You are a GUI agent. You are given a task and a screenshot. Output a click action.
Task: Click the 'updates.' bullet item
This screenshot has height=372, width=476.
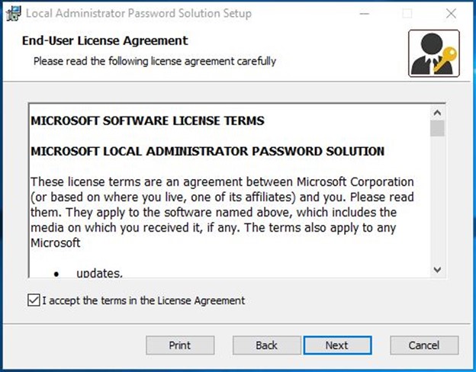(x=100, y=273)
